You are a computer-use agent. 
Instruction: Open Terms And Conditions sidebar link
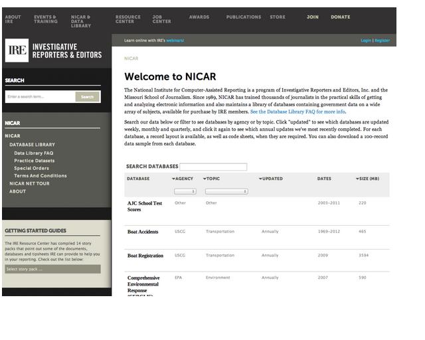pos(41,176)
